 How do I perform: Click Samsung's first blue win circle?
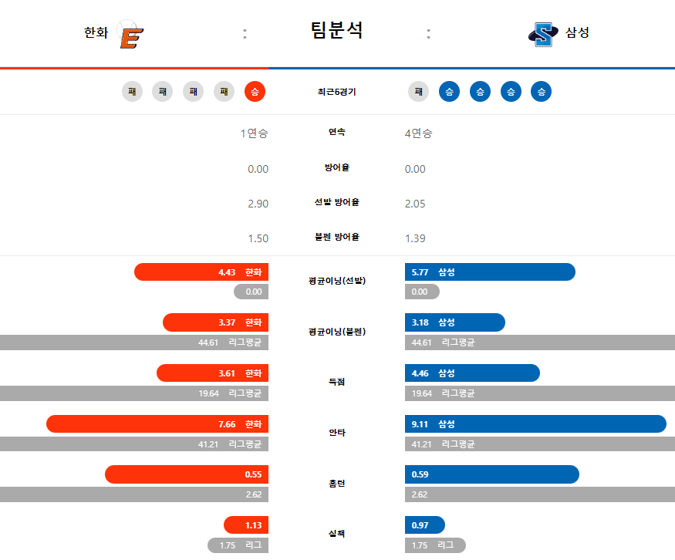coord(450,92)
